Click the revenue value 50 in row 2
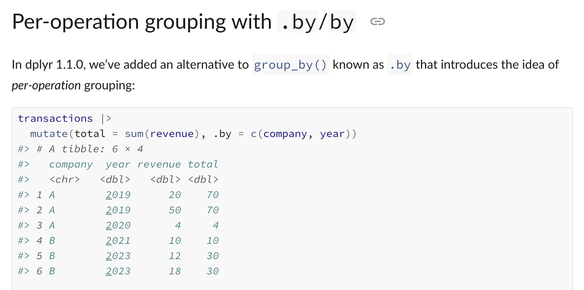 pyautogui.click(x=175, y=210)
